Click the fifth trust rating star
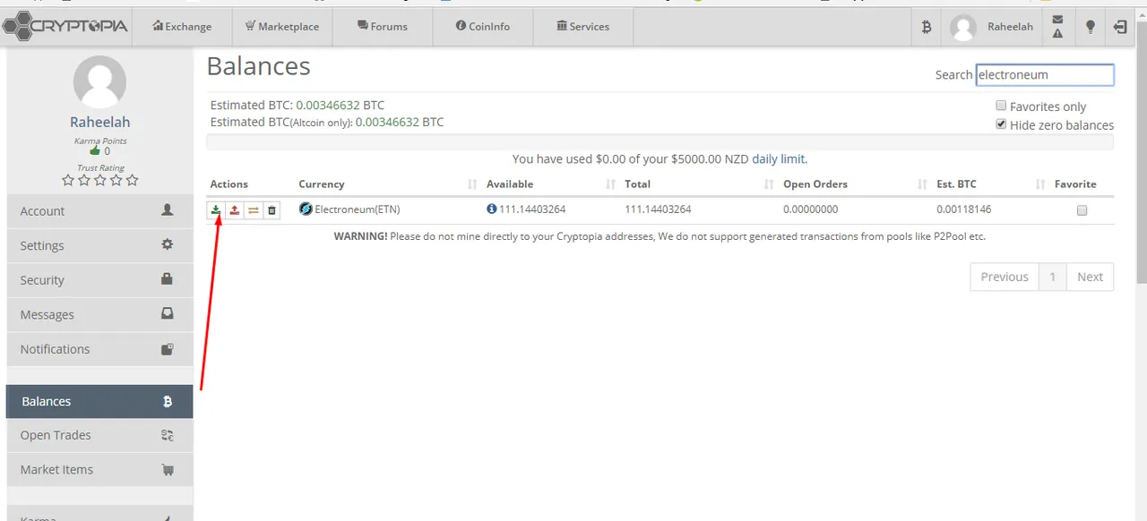1147x521 pixels. tap(133, 180)
